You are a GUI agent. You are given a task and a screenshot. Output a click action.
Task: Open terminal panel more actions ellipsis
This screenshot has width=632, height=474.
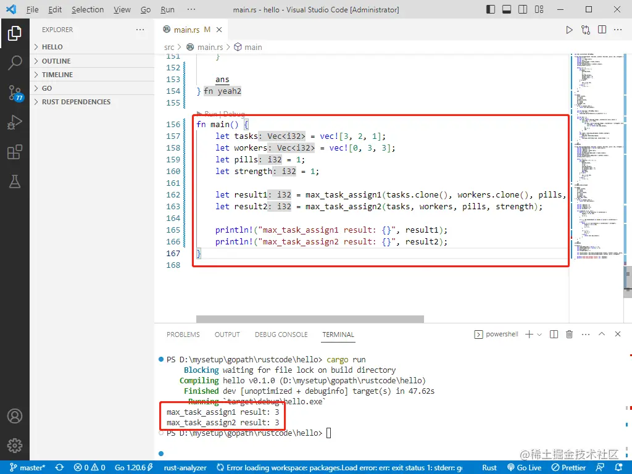coord(586,334)
